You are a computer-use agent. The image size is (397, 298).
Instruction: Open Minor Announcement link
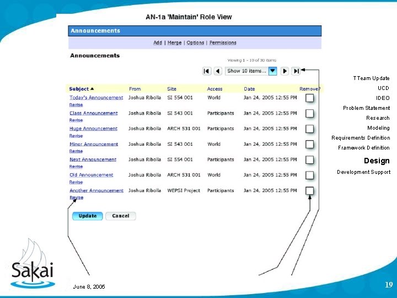click(x=94, y=144)
